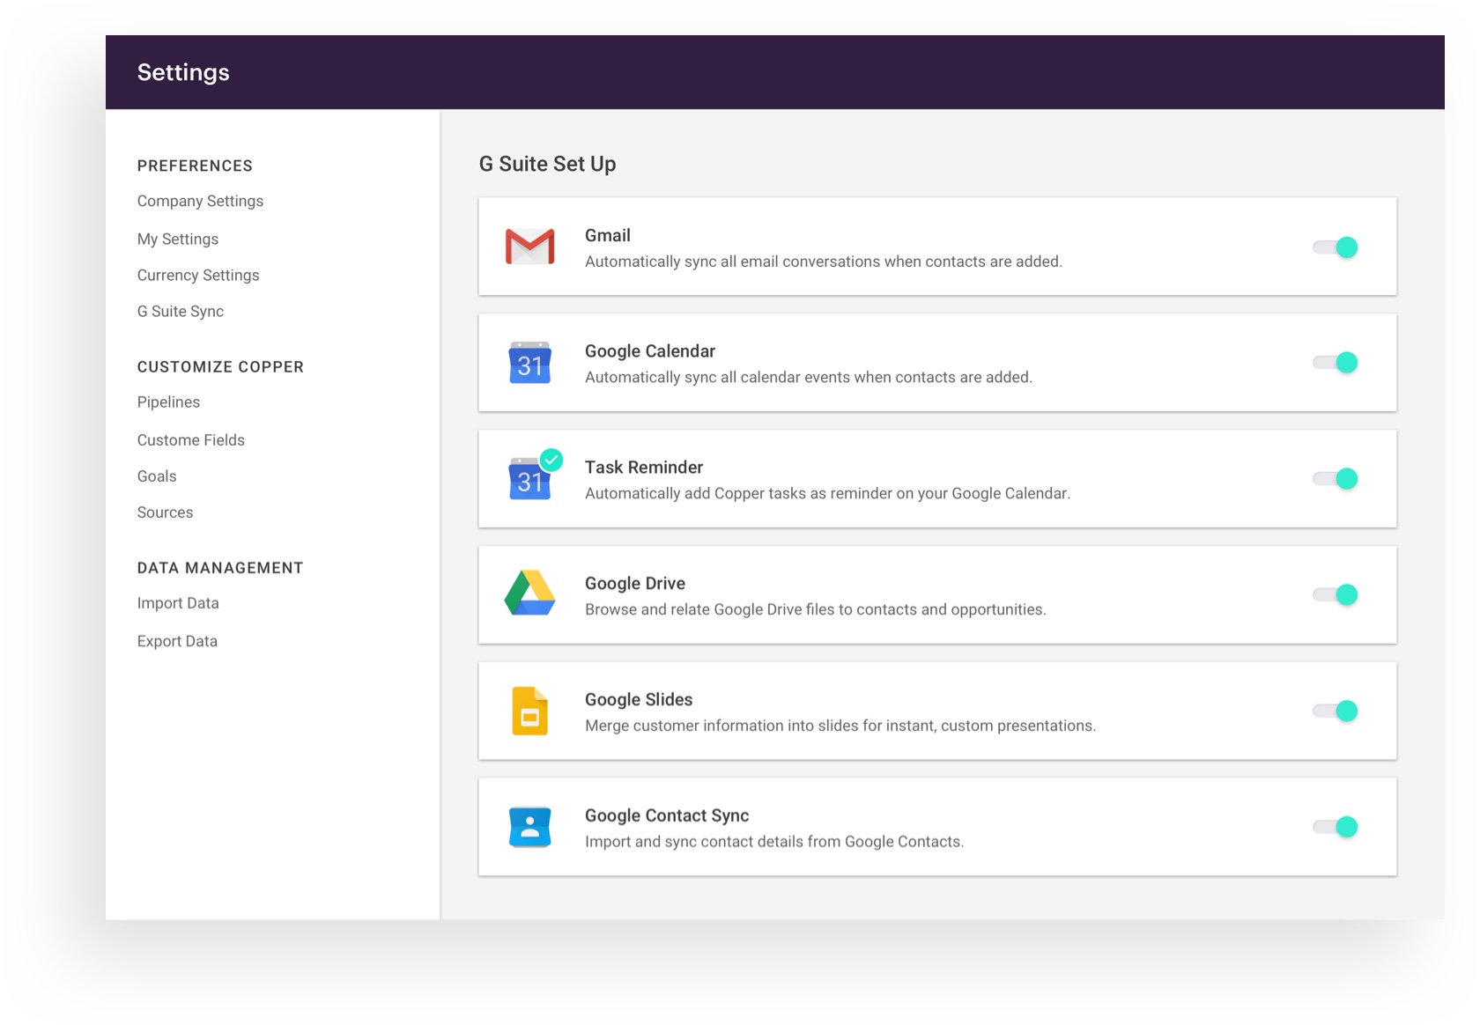
Task: Open Import Data
Action: coord(178,603)
